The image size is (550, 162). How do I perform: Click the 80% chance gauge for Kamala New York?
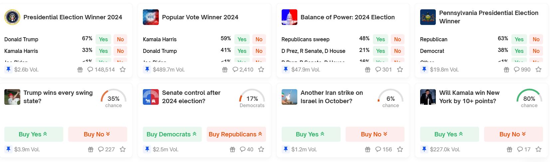[x=529, y=98]
